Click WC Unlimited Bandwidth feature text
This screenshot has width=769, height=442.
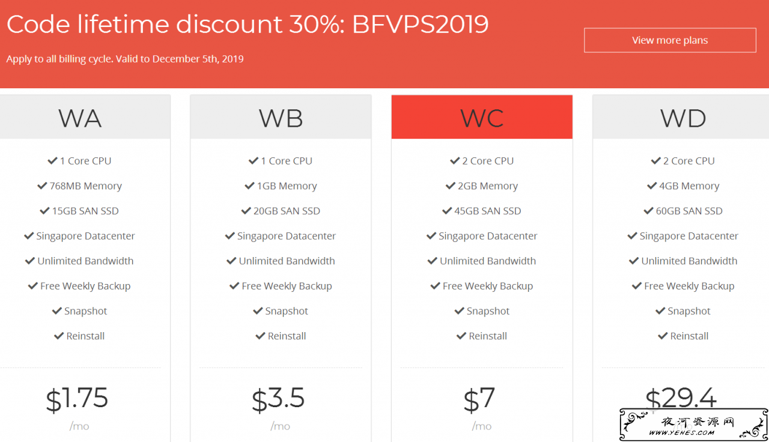click(488, 261)
